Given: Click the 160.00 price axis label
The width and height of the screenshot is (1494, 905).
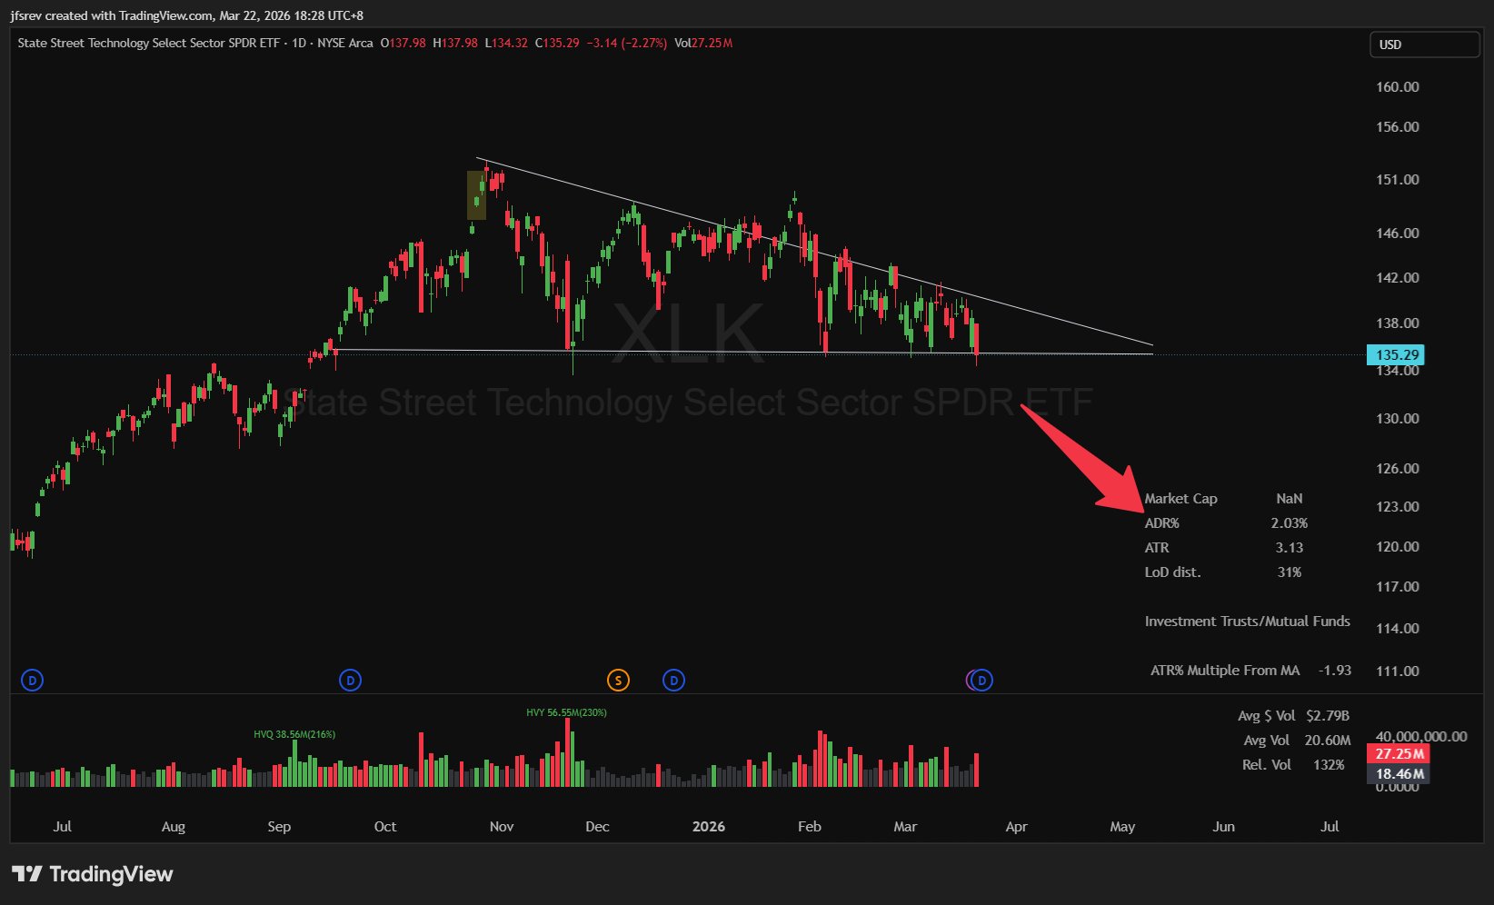Looking at the screenshot, I should tap(1398, 87).
